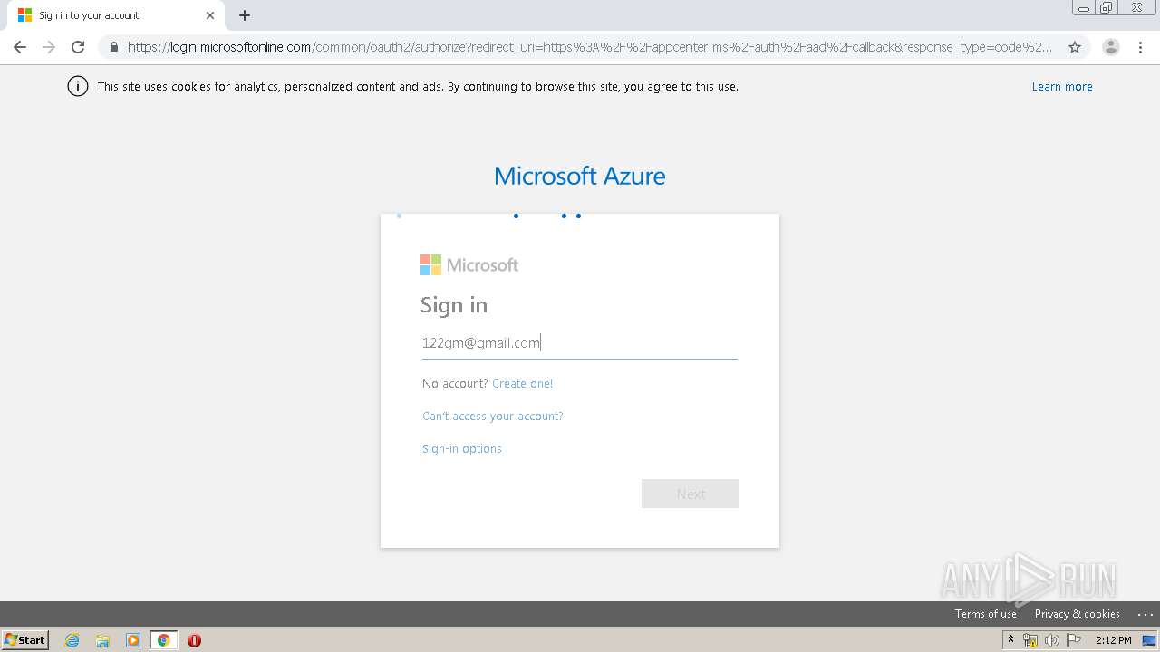Click the volume speaker tray icon
Viewport: 1160px width, 652px height.
(x=1052, y=640)
